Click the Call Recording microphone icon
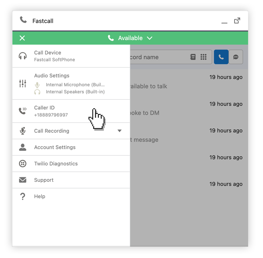This screenshot has width=263, height=258. click(x=23, y=131)
